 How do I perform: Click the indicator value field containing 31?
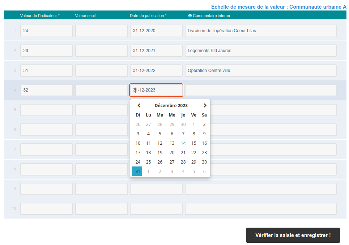pos(47,70)
